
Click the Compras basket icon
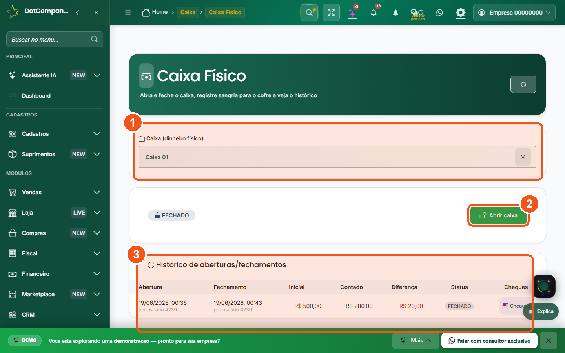[x=13, y=233]
